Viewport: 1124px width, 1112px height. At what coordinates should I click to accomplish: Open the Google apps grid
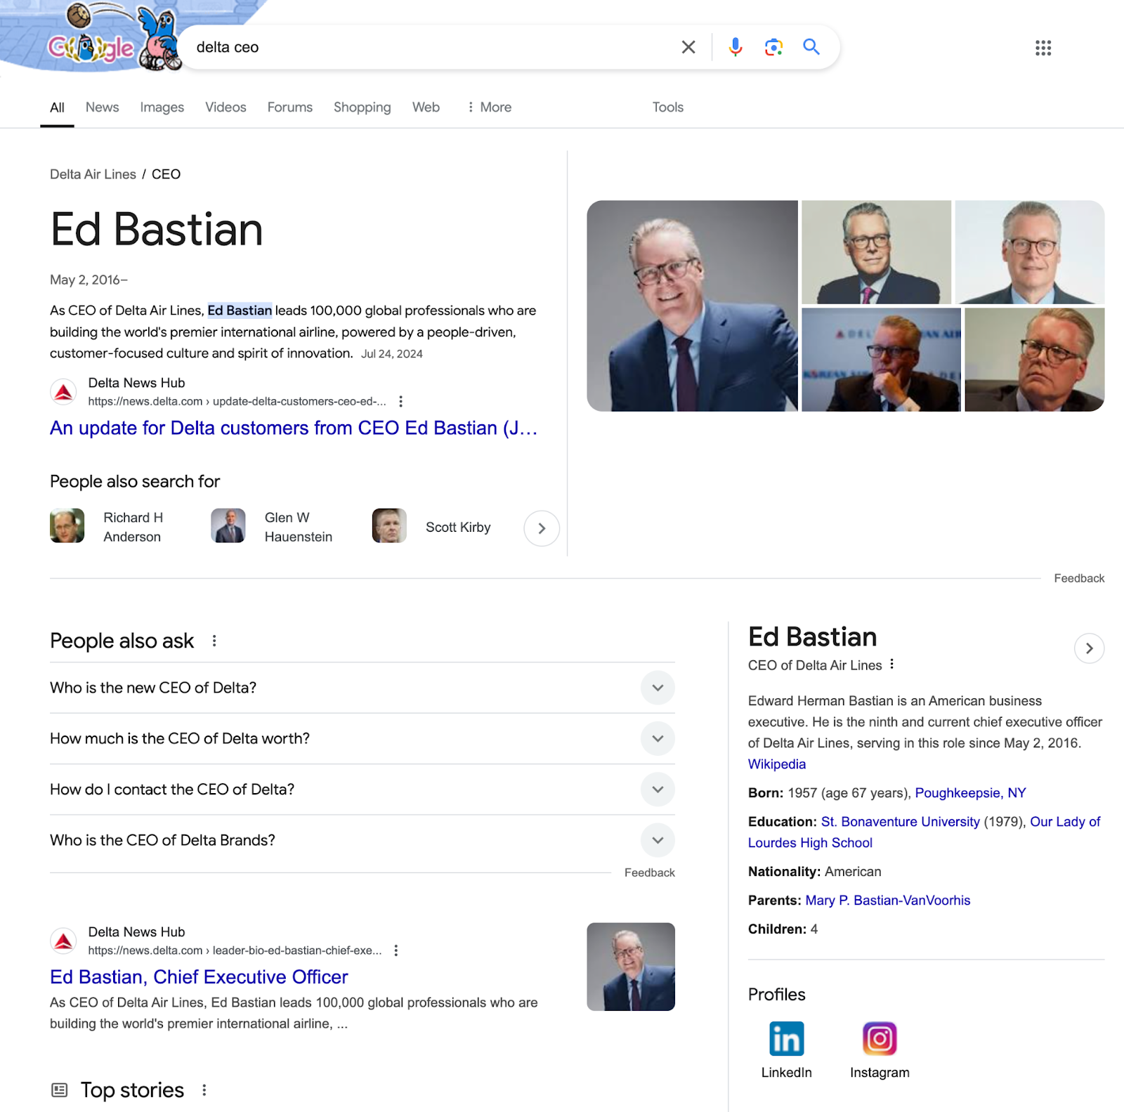click(x=1044, y=48)
